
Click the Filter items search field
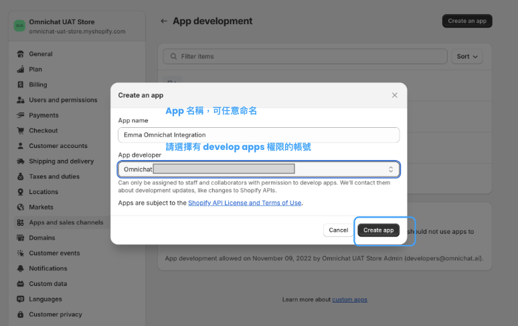click(305, 56)
